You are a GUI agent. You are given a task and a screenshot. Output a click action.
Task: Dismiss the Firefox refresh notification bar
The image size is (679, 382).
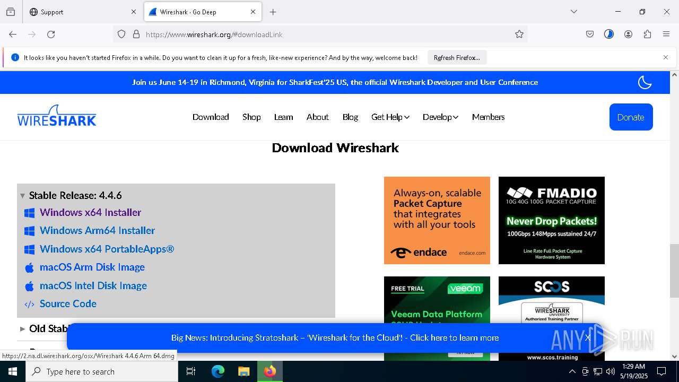pos(666,57)
